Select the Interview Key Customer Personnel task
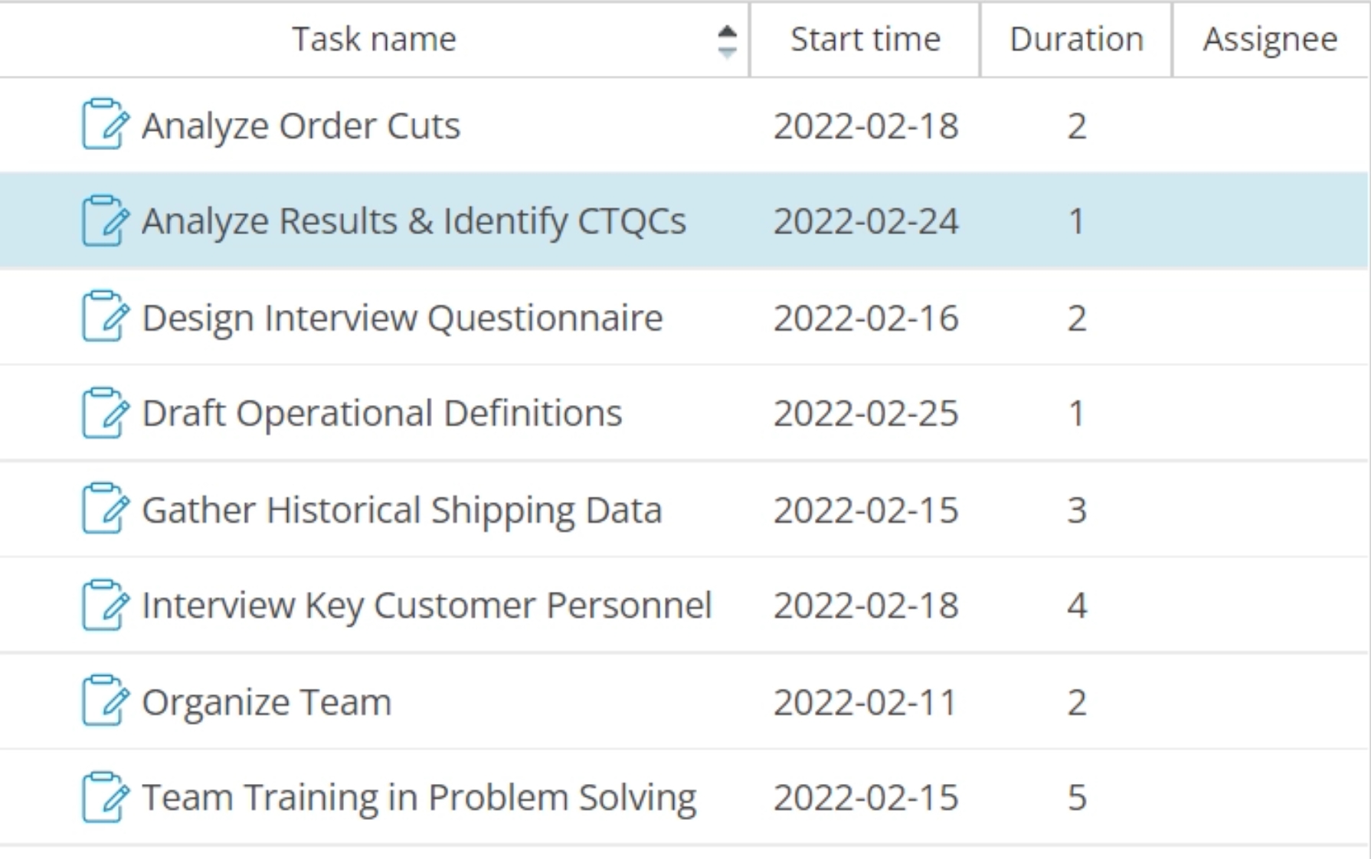This screenshot has height=859, width=1371. (x=427, y=606)
